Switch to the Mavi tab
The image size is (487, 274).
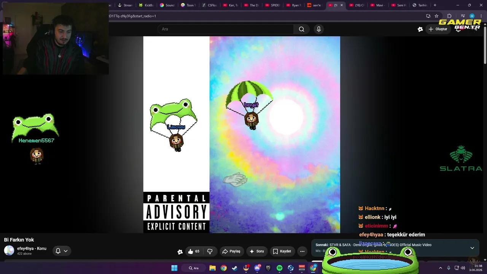click(377, 5)
